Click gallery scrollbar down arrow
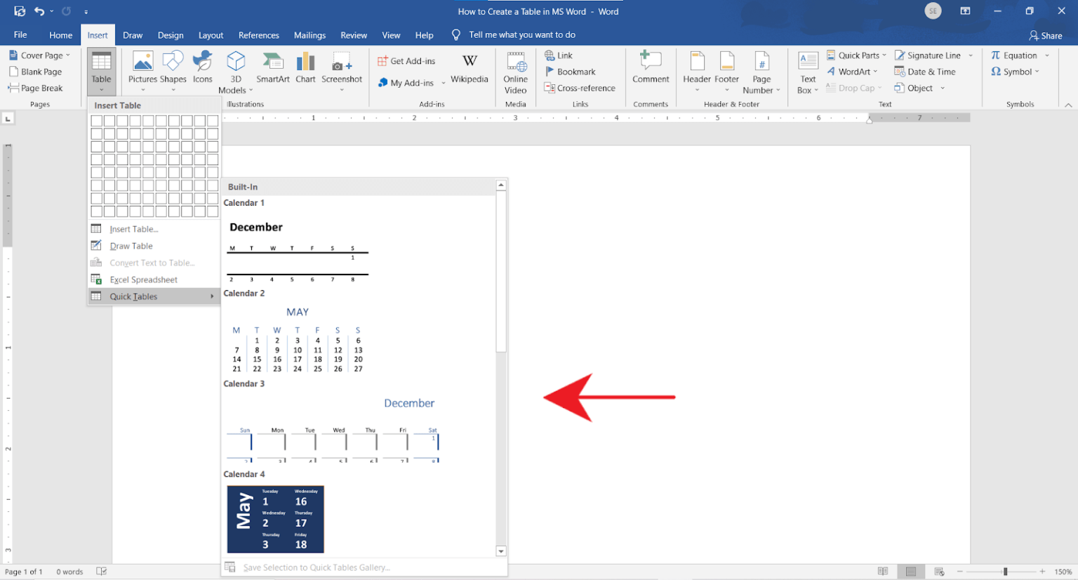The height and width of the screenshot is (580, 1078). (x=501, y=551)
